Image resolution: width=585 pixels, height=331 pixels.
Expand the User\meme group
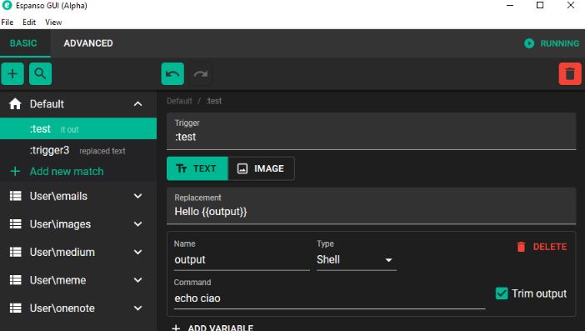point(137,280)
